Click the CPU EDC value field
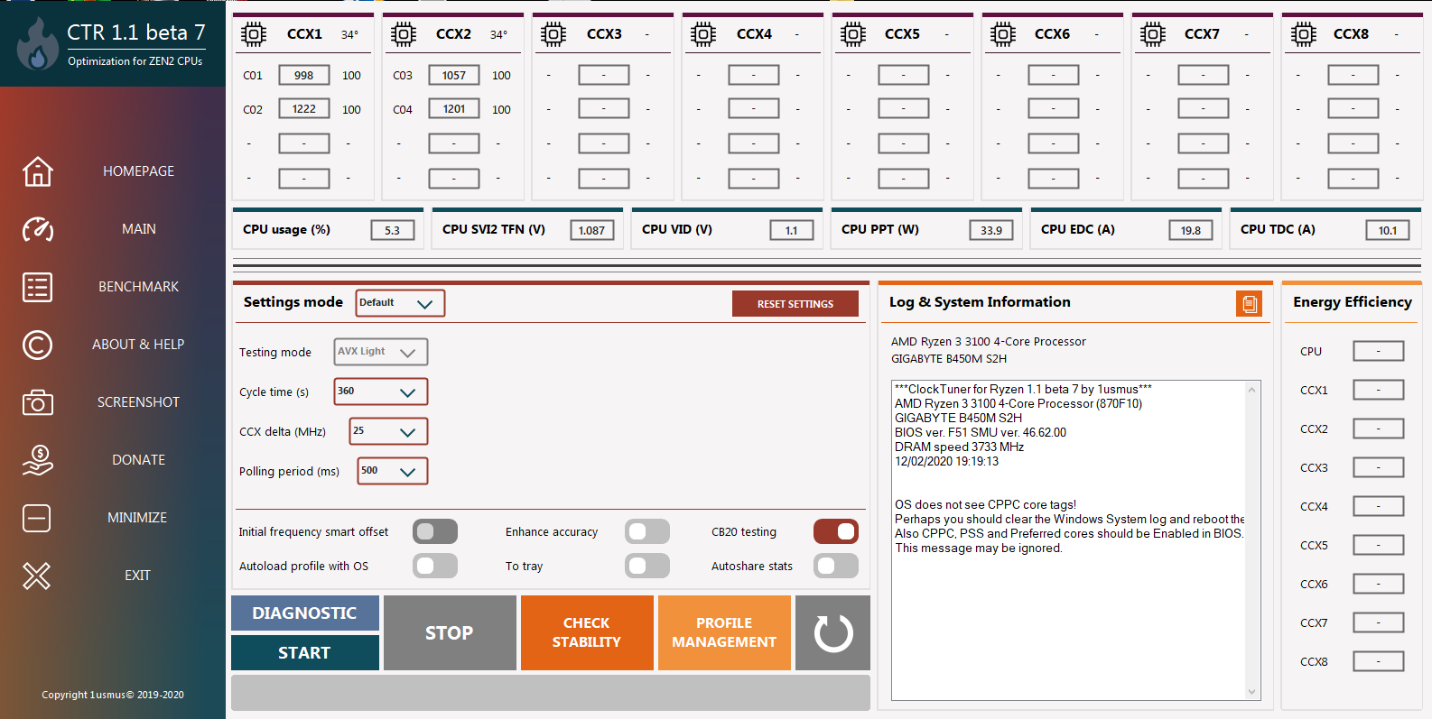This screenshot has width=1432, height=719. 1191,230
